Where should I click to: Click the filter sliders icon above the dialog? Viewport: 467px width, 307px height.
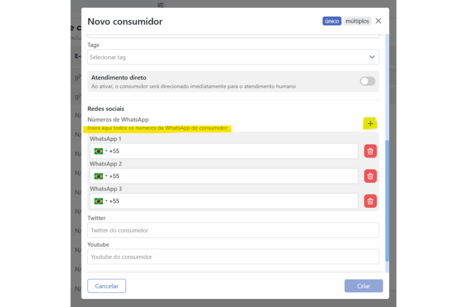click(161, 5)
